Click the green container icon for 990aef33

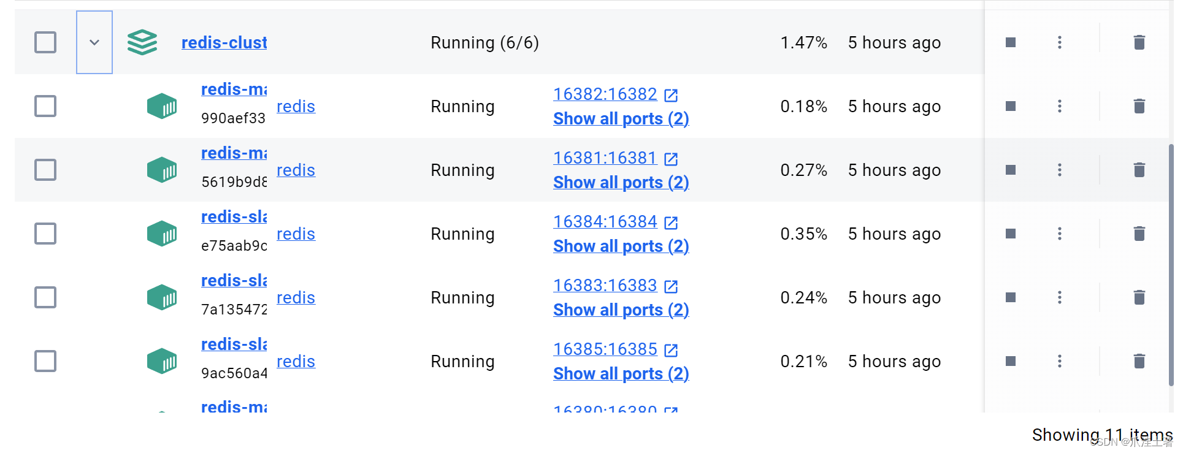click(162, 106)
